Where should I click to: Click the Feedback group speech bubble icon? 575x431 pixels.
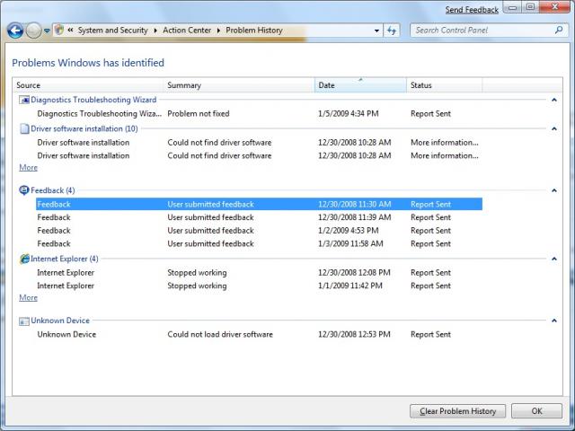(24, 190)
